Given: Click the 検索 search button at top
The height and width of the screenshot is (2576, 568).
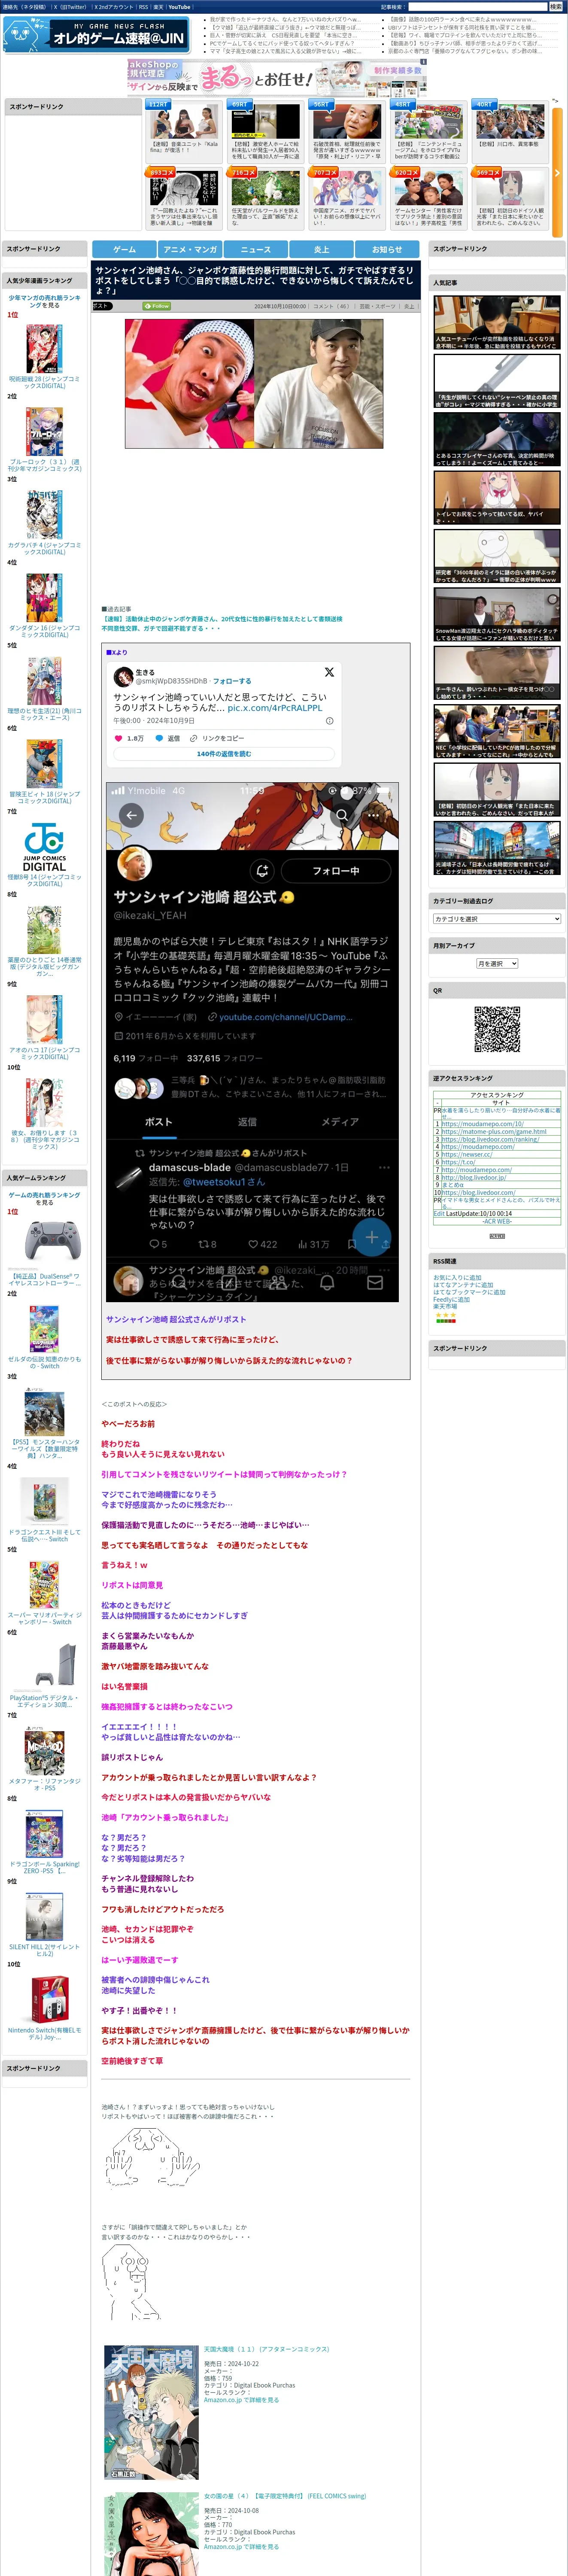Looking at the screenshot, I should point(555,6).
